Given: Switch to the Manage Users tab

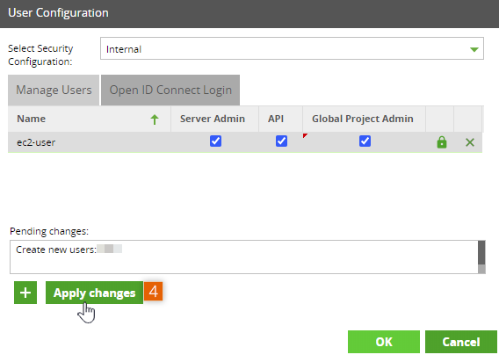Looking at the screenshot, I should (x=54, y=90).
